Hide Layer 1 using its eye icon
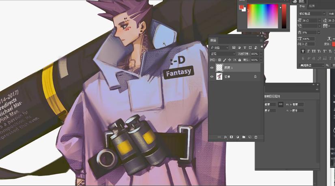335x186 pixels. (212, 68)
